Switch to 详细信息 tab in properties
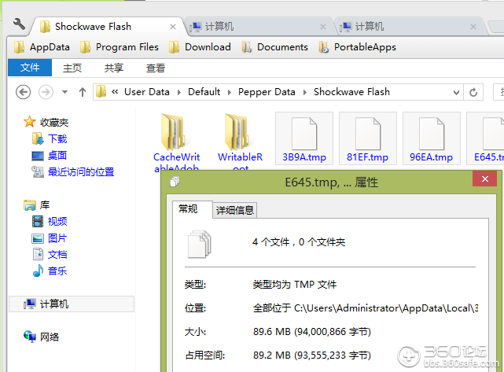The image size is (504, 372). click(235, 211)
